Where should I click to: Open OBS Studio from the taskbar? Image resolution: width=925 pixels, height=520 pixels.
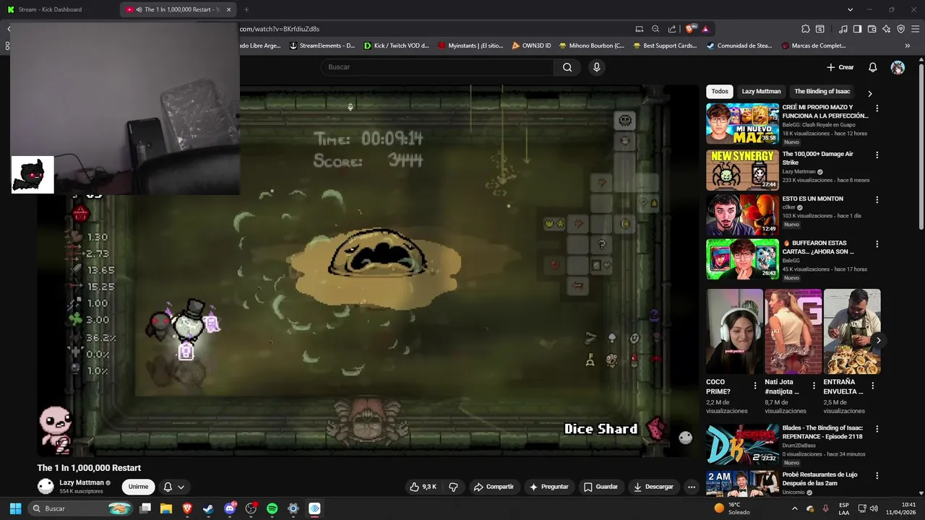coord(251,508)
